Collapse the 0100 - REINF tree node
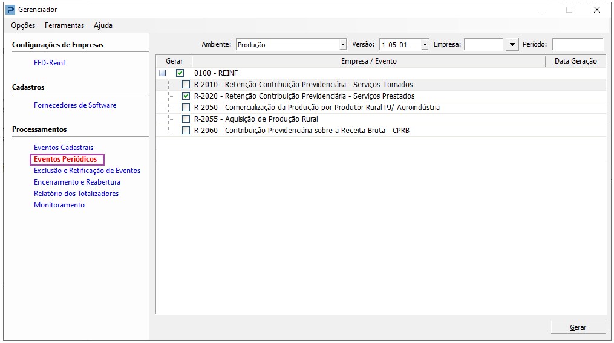Image resolution: width=614 pixels, height=343 pixels. click(162, 73)
